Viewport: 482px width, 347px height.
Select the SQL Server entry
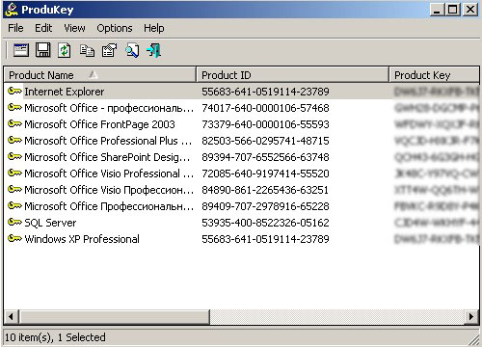click(242, 223)
